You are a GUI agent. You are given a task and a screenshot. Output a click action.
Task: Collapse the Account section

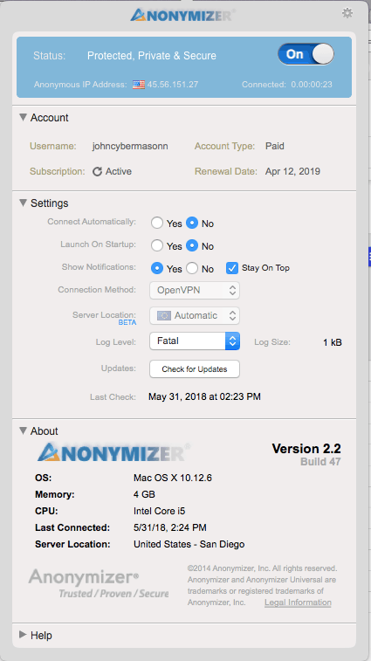[24, 117]
